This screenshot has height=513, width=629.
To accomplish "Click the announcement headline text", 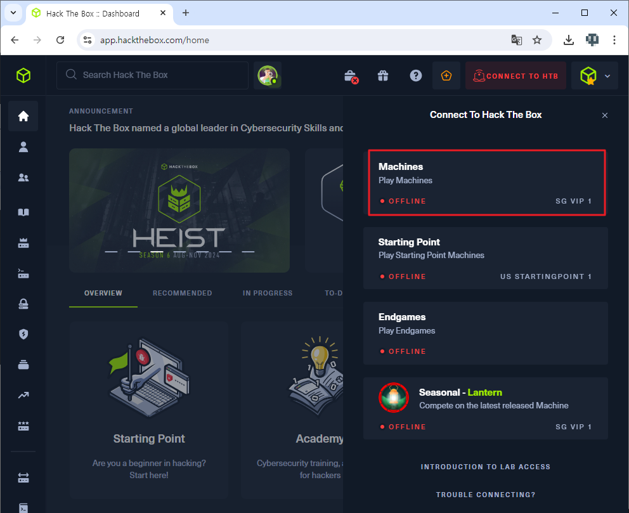I will tap(206, 128).
